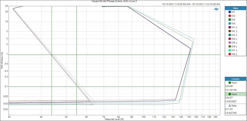Click the Ch1 label in Data legend

233,12
